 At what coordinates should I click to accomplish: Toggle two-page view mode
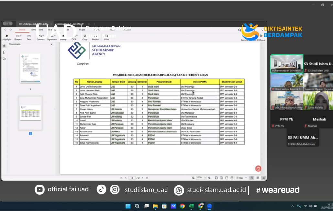click(258, 178)
